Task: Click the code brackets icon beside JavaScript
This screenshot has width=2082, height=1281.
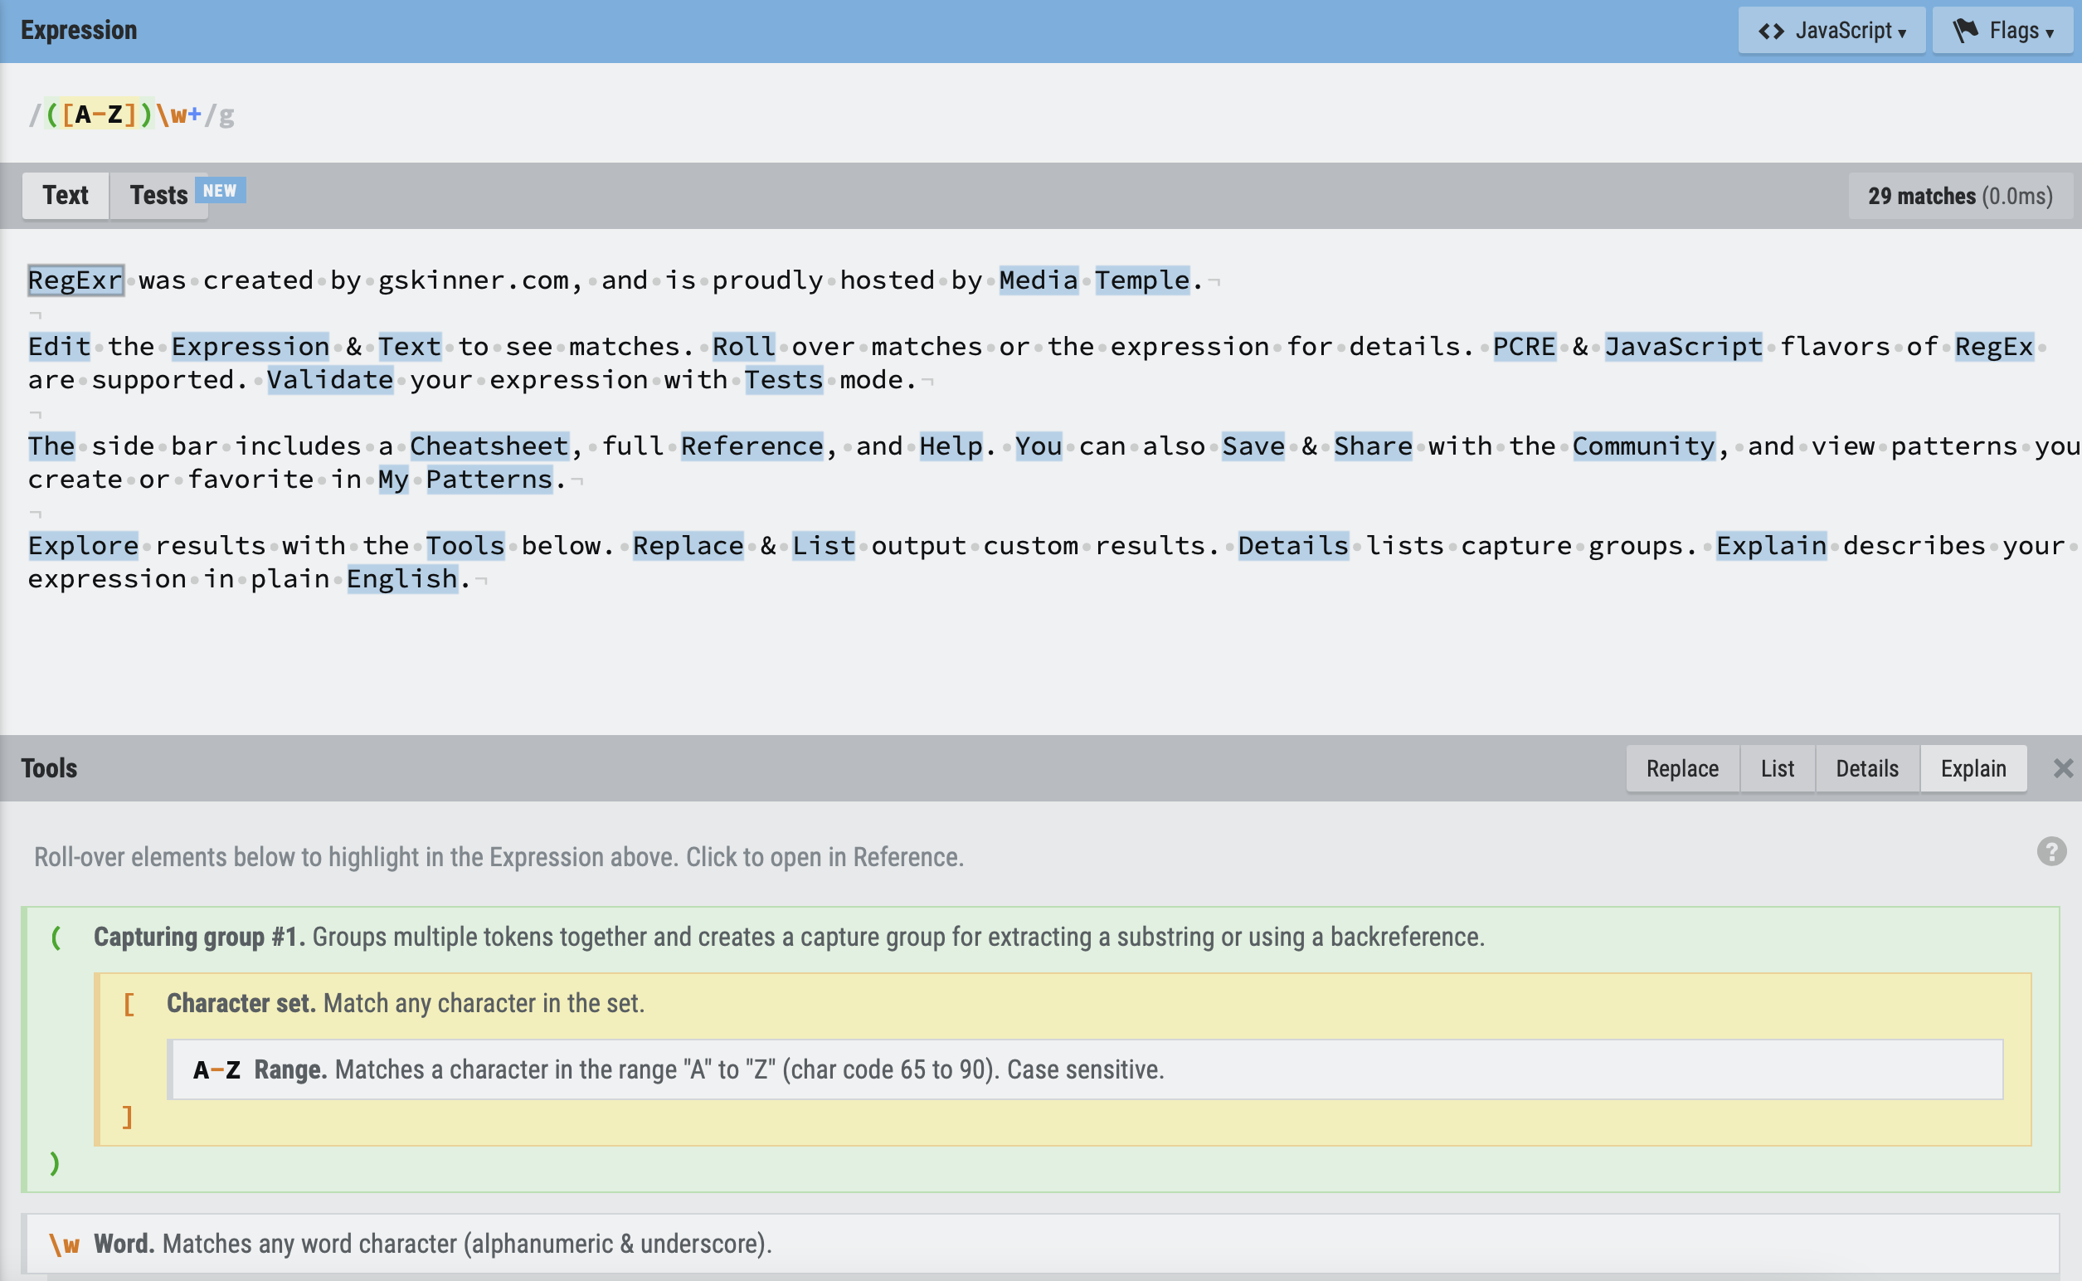Action: [x=1771, y=32]
